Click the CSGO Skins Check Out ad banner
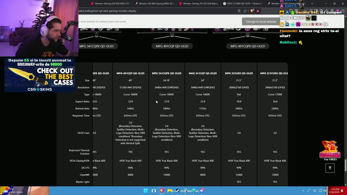 tap(40, 75)
